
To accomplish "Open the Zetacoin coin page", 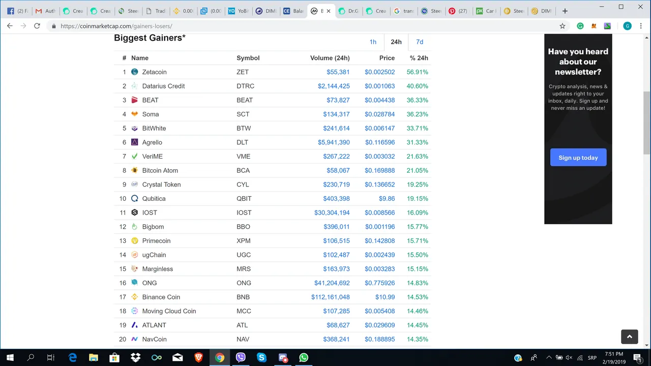I will click(x=155, y=72).
